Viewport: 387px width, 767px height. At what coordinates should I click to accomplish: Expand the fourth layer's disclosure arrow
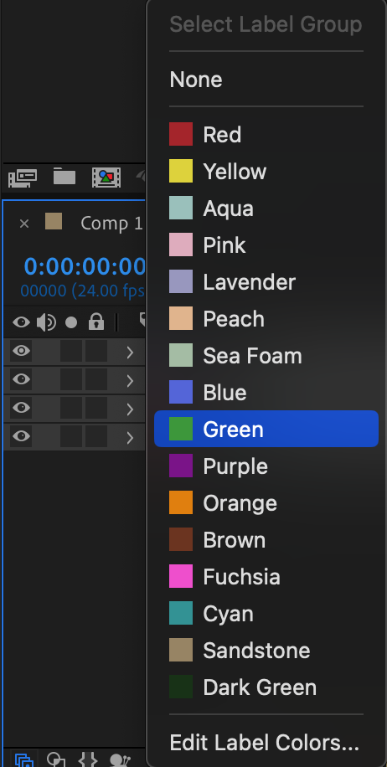130,437
